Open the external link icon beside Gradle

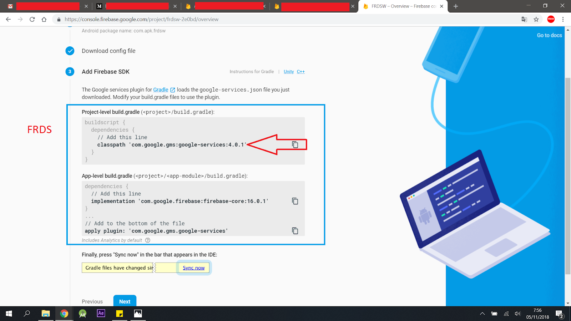tap(173, 90)
